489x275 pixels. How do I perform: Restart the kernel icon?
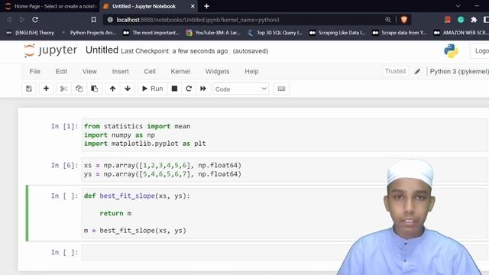(x=189, y=89)
